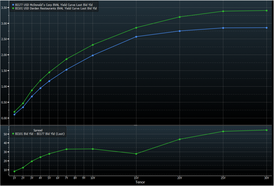Click McDonald's curve data point at 10Y

pyautogui.click(x=93, y=55)
